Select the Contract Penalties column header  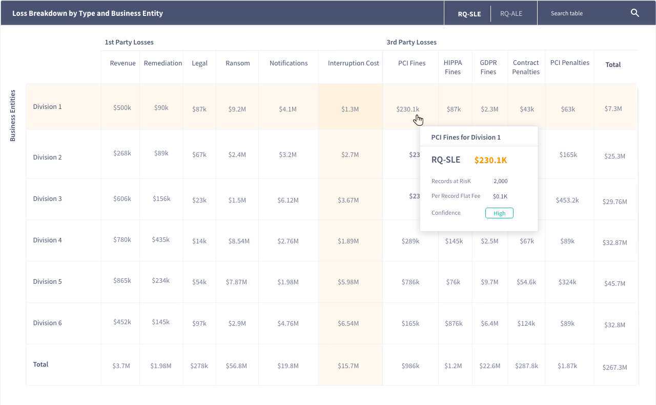tap(526, 67)
